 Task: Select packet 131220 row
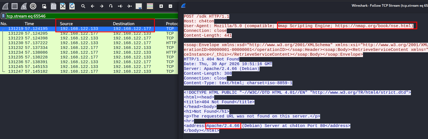(x=89, y=33)
